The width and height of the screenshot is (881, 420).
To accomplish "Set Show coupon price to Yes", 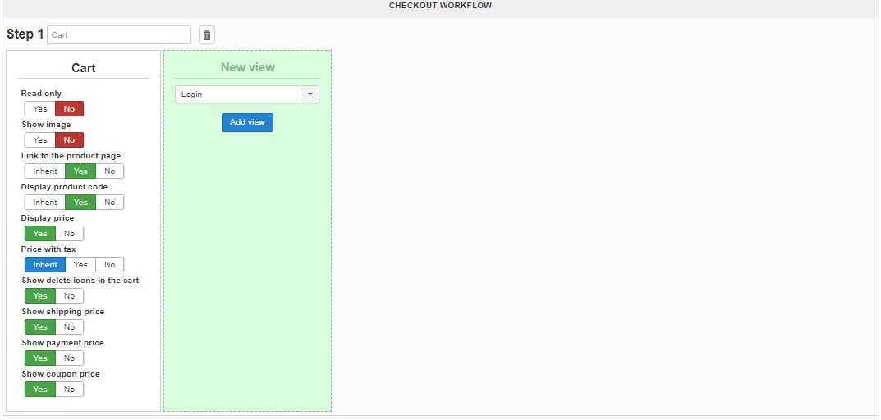I will (x=40, y=389).
